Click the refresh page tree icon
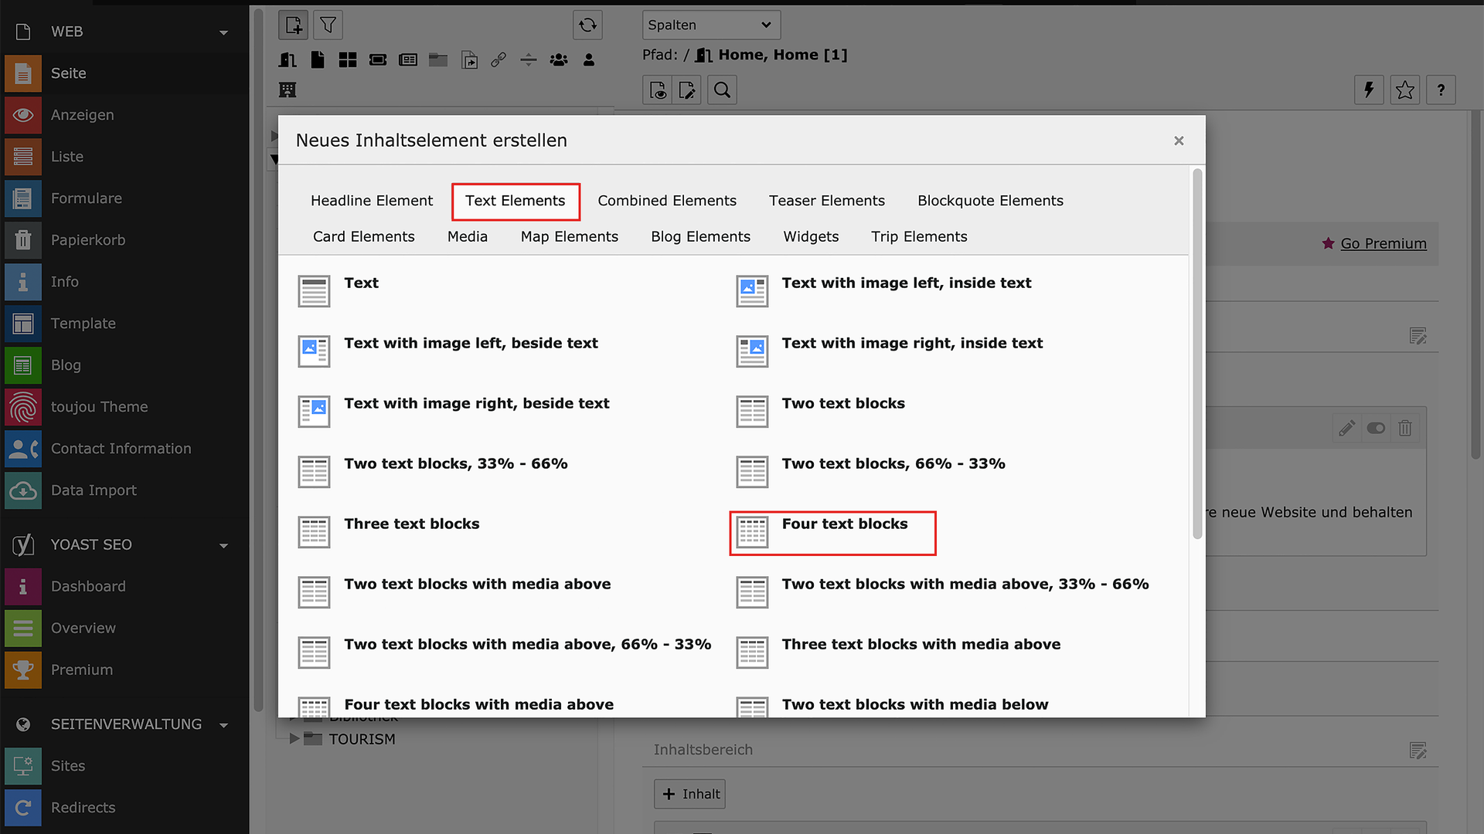 pyautogui.click(x=587, y=25)
